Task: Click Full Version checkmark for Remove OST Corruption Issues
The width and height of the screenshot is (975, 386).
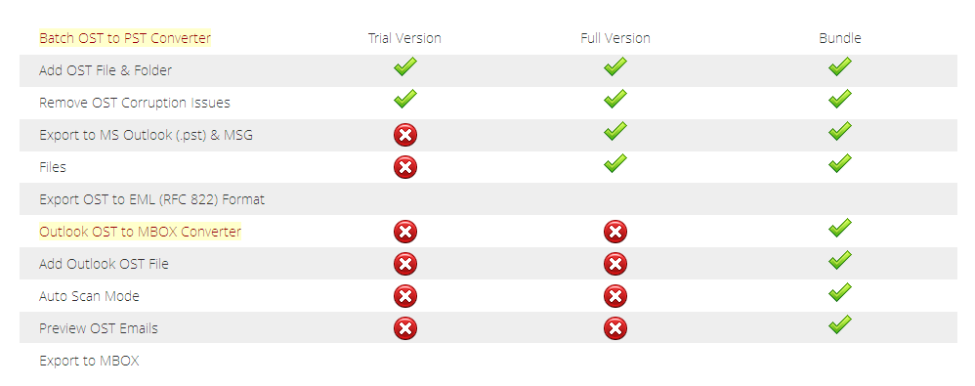Action: [615, 100]
